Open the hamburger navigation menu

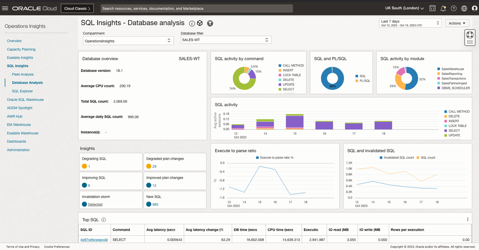click(5, 8)
